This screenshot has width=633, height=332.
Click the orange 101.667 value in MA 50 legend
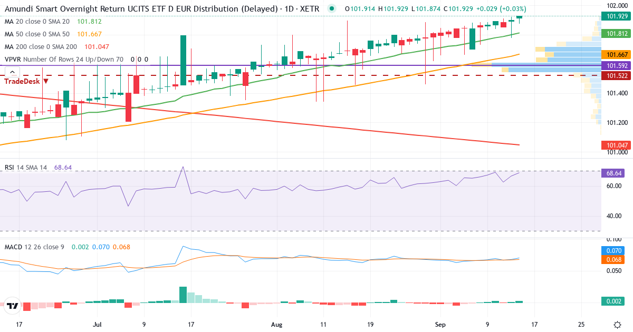tap(89, 34)
